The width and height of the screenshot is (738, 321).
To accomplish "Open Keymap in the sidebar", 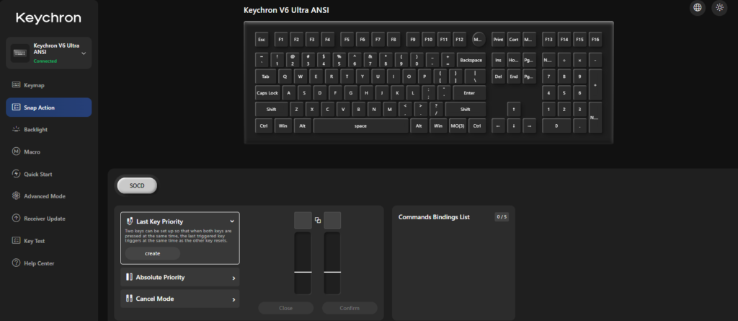I will 49,85.
